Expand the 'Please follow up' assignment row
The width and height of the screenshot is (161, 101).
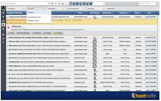[x=7, y=66]
